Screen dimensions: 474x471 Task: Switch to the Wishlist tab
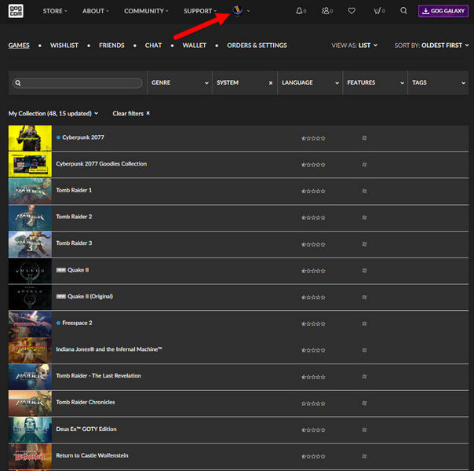point(64,46)
